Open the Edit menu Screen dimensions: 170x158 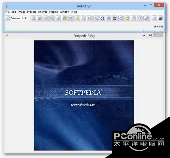(x=14, y=12)
